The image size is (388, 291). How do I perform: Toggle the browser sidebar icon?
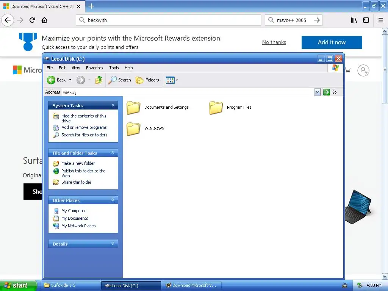[366, 20]
